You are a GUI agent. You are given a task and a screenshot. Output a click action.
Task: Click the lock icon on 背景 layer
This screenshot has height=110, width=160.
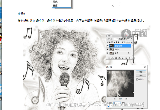pos(129,53)
